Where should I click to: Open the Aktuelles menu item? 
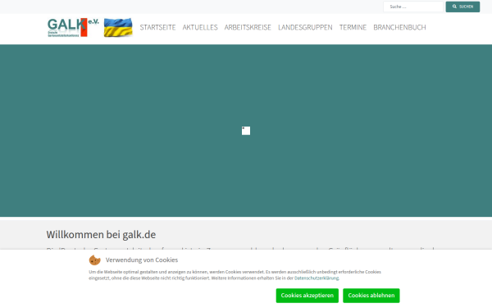point(200,27)
